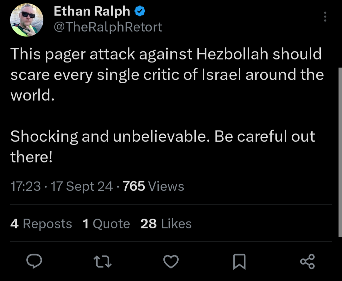Click the blue verified badge
The height and width of the screenshot is (281, 342).
(x=140, y=11)
